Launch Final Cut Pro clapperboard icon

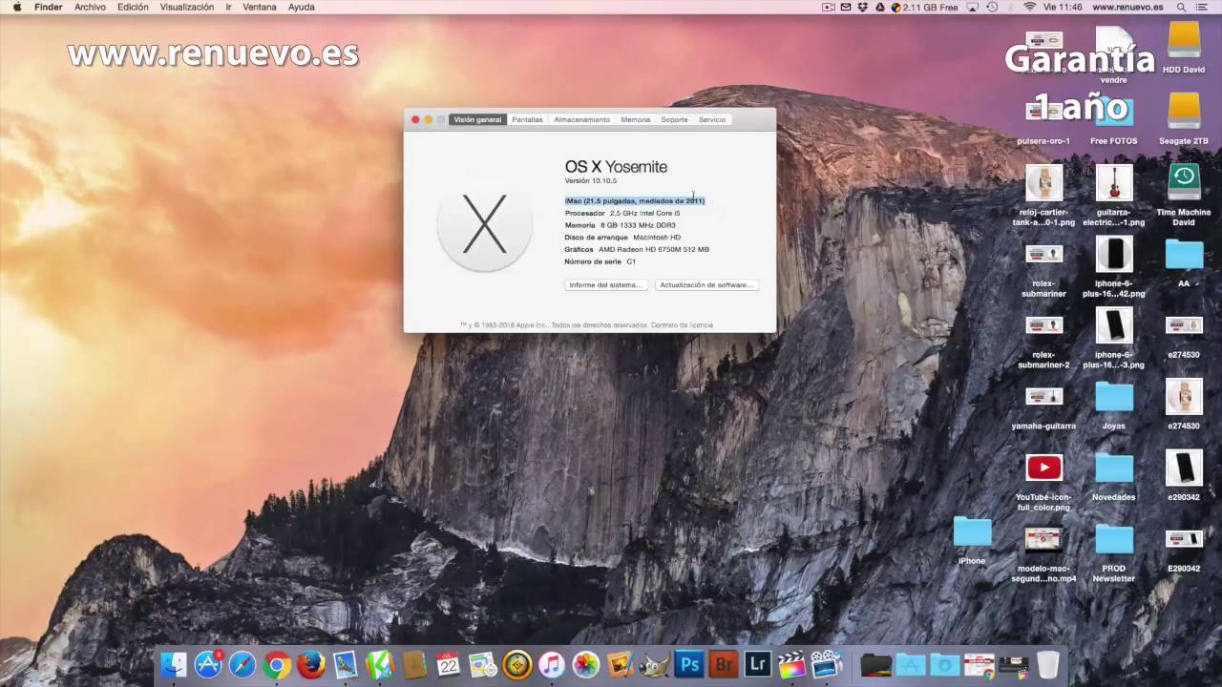(792, 664)
